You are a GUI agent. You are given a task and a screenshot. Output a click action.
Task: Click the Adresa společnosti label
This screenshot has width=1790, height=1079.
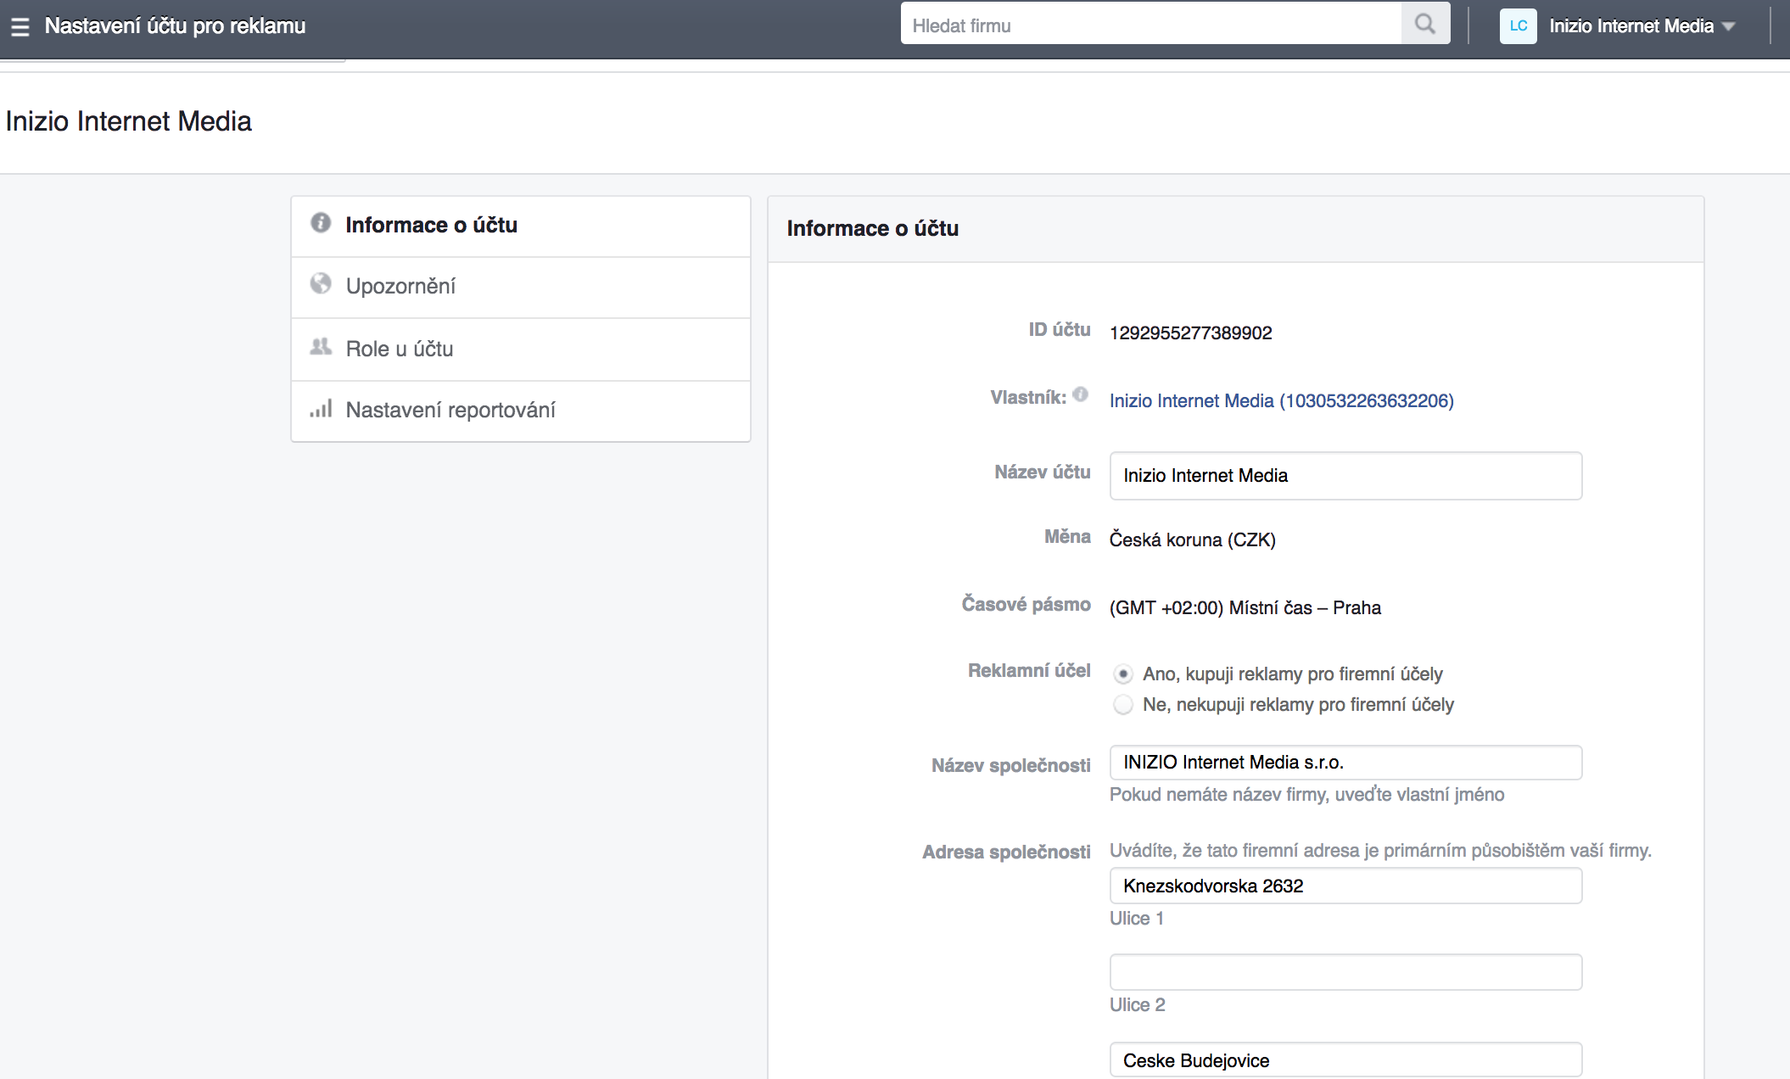point(1007,853)
